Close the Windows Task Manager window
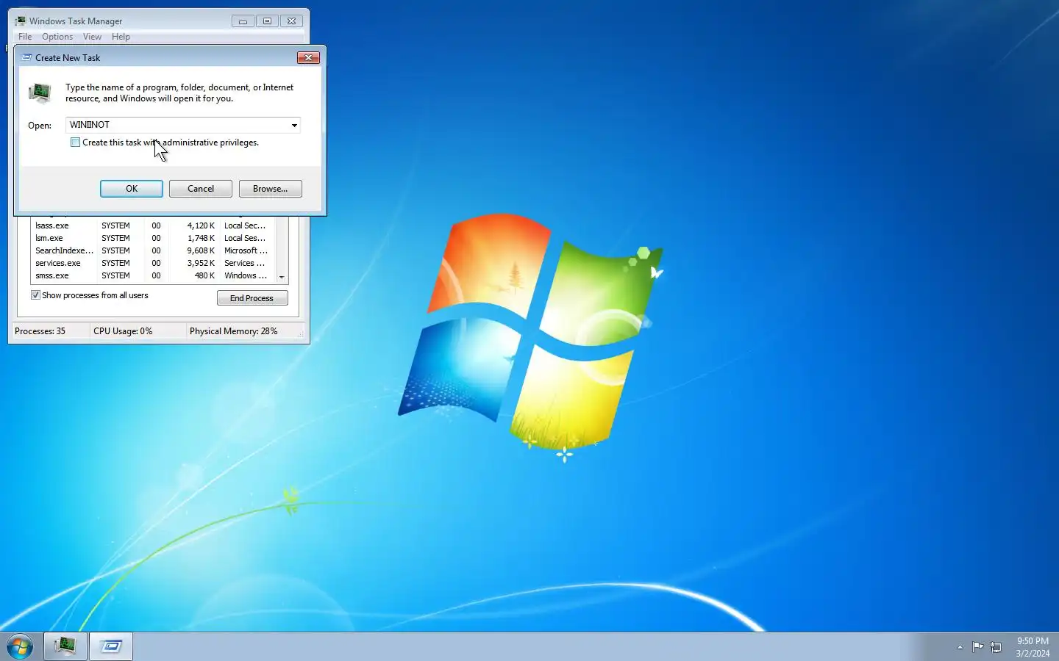 coord(291,21)
